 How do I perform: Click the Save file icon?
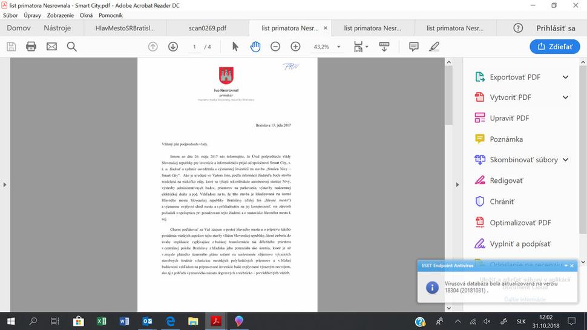pyautogui.click(x=11, y=47)
